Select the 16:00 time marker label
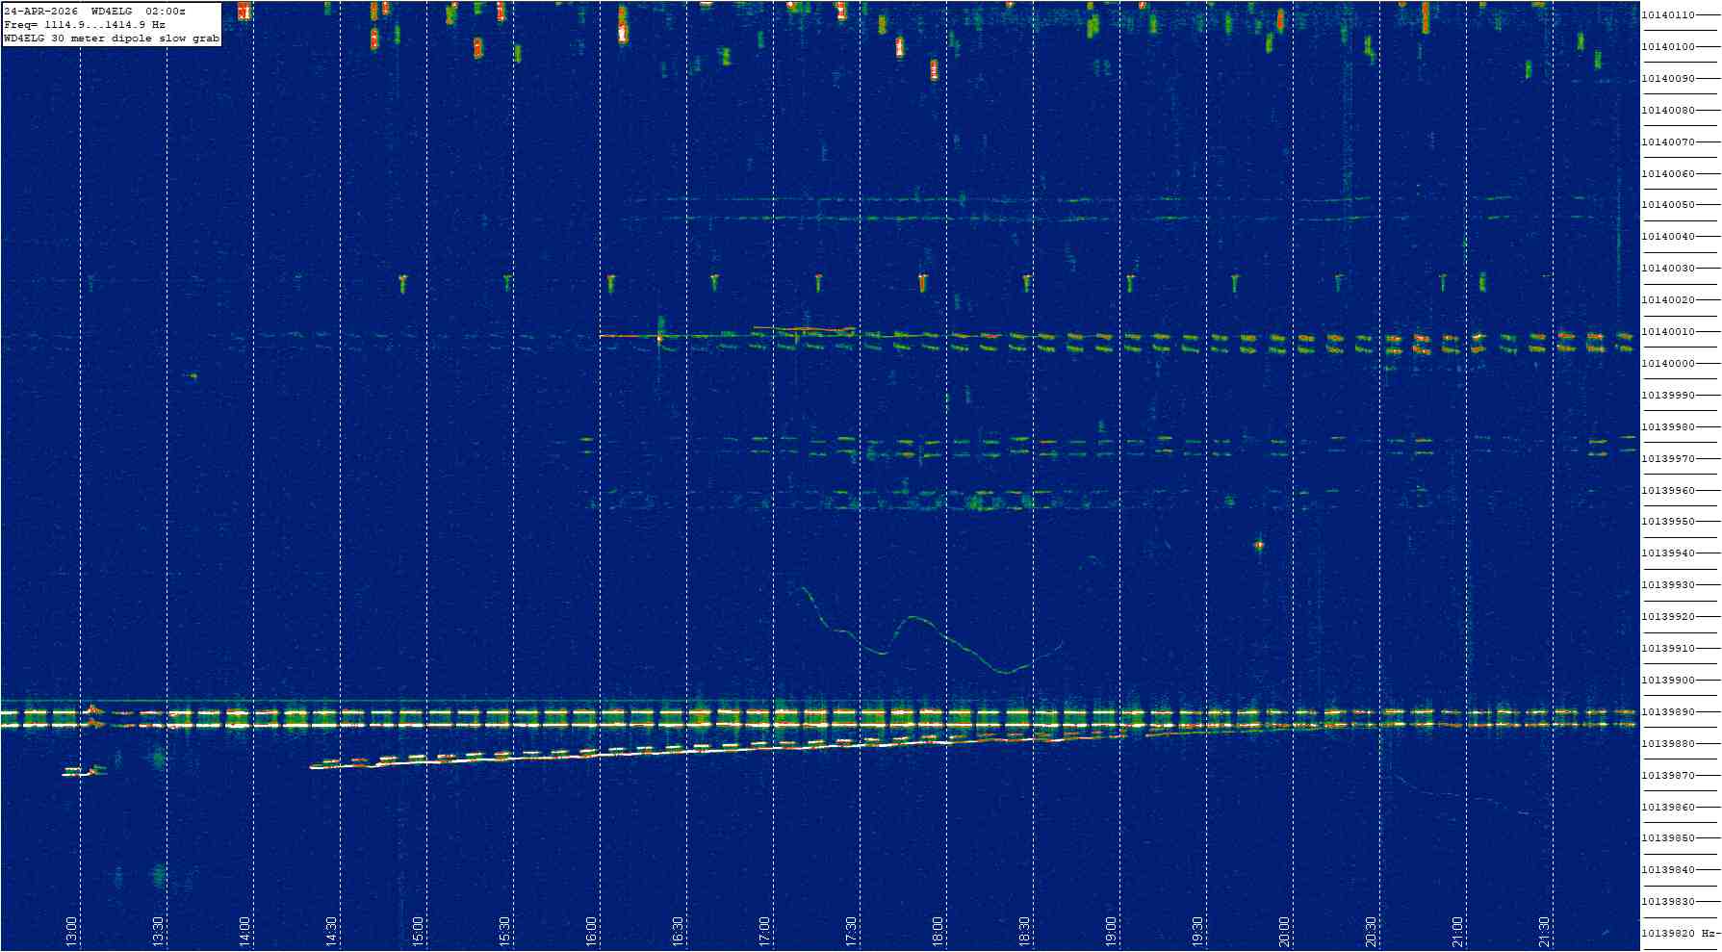The height and width of the screenshot is (952, 1722). [591, 931]
